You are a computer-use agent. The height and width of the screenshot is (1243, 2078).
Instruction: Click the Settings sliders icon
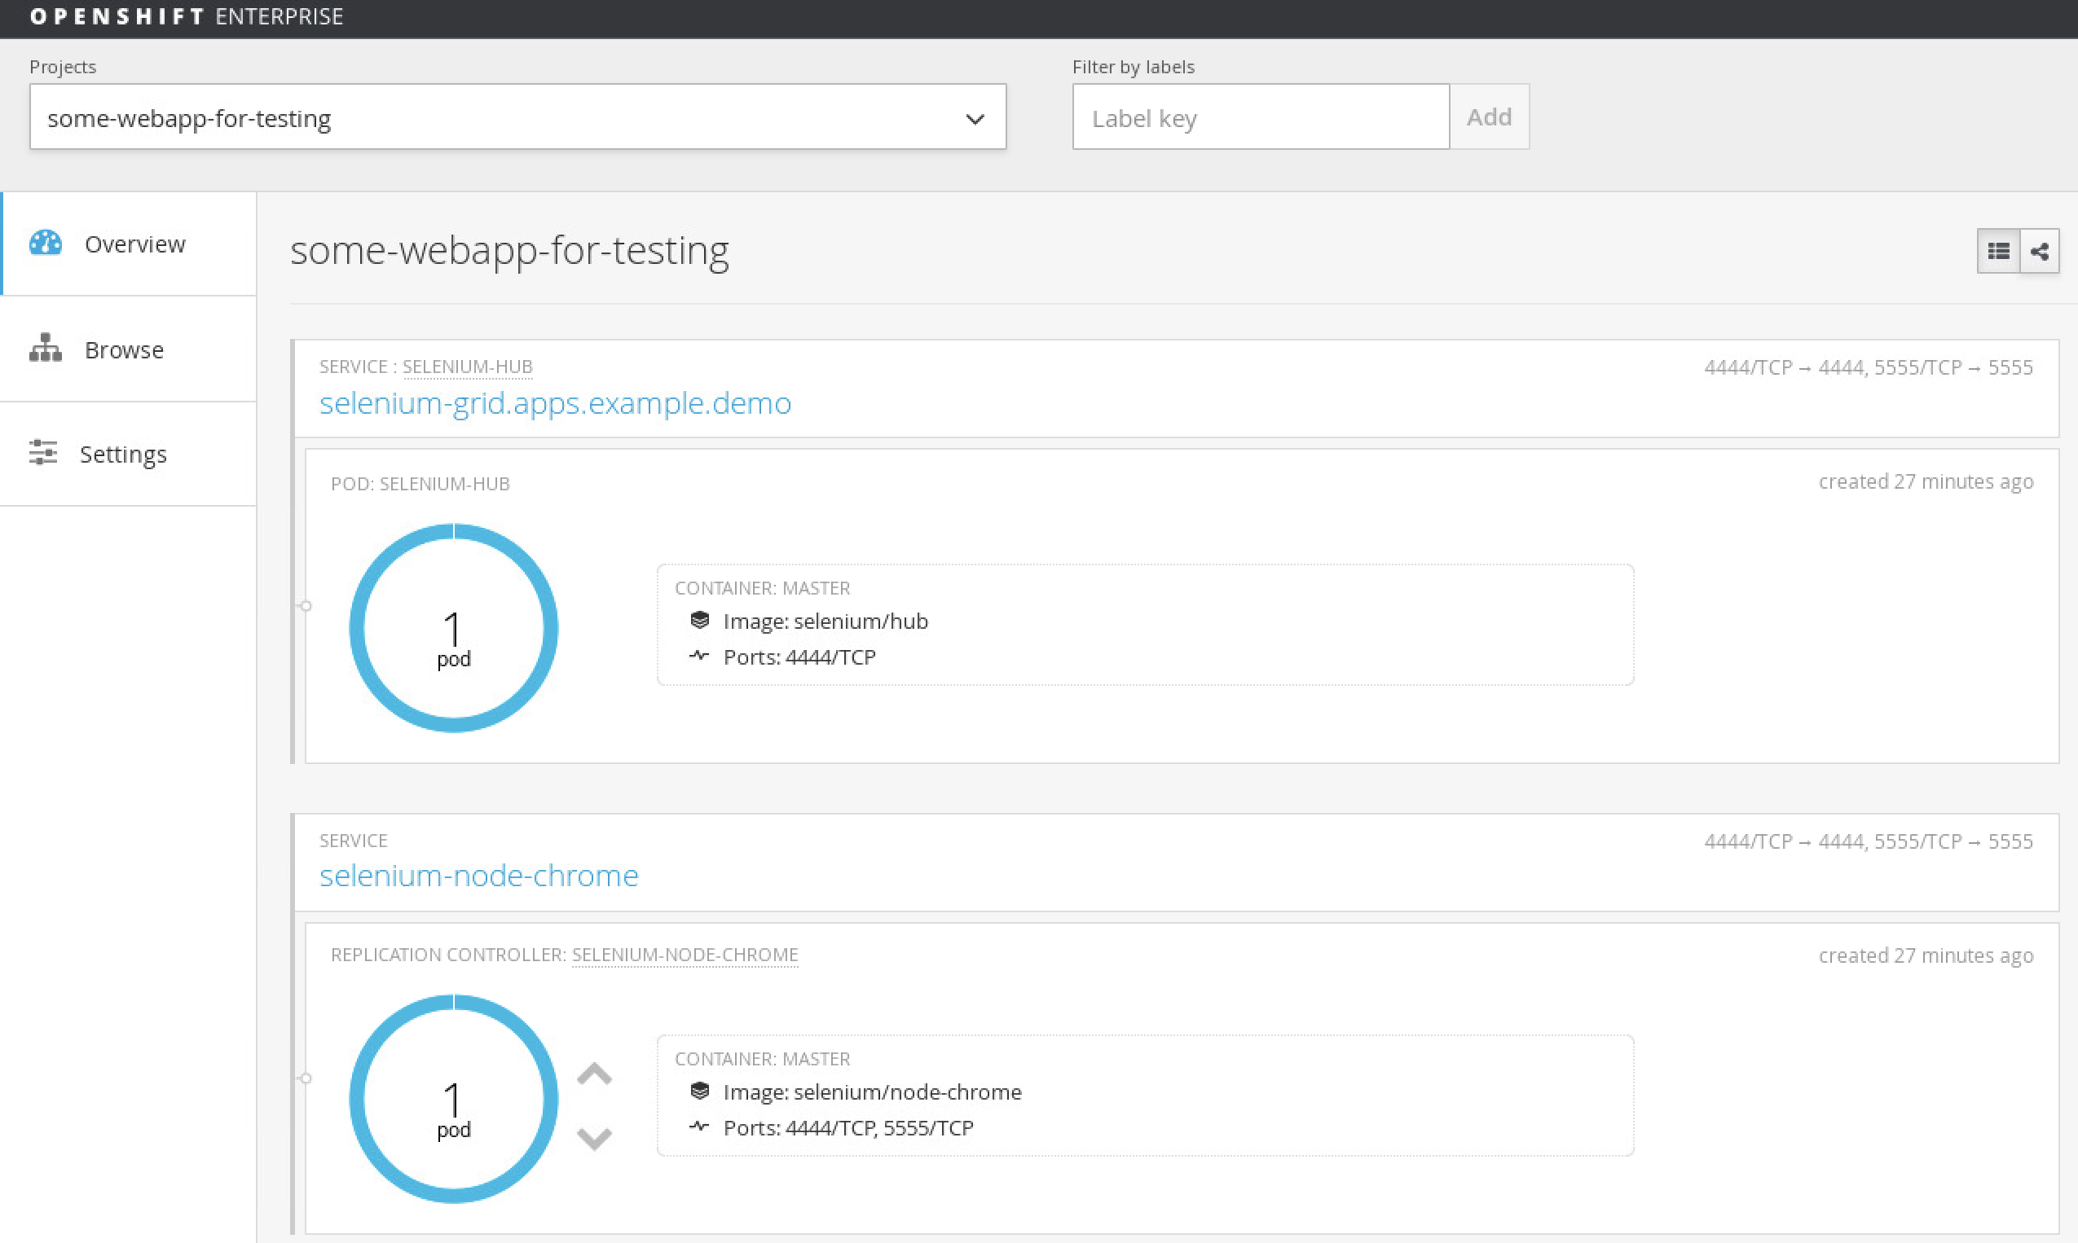click(x=43, y=452)
